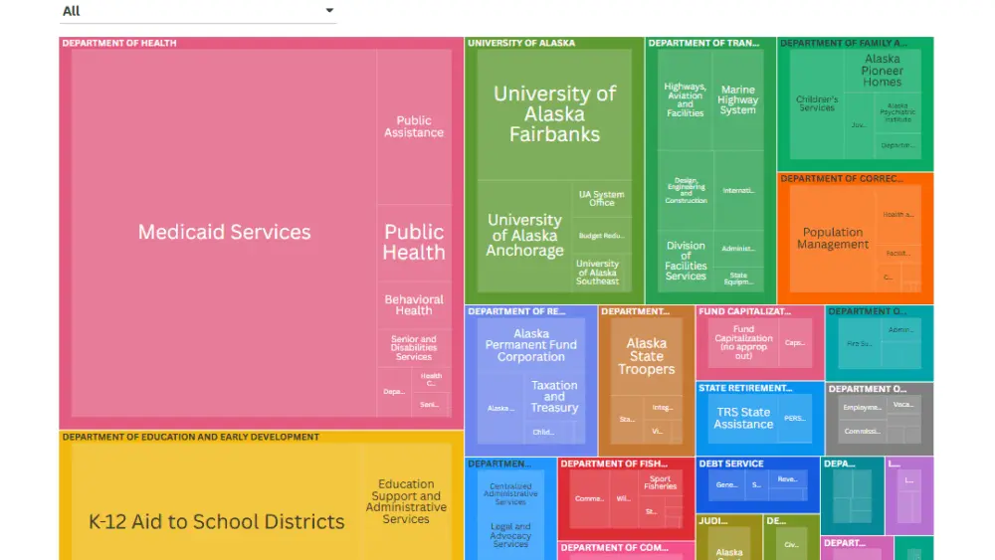Select Alaska Permanent Fund Corporation tile
Screen dimensions: 995x560
(530, 345)
